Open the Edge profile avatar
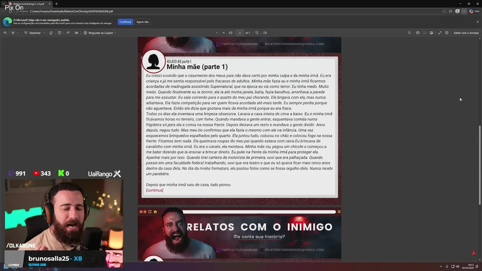 (458, 11)
